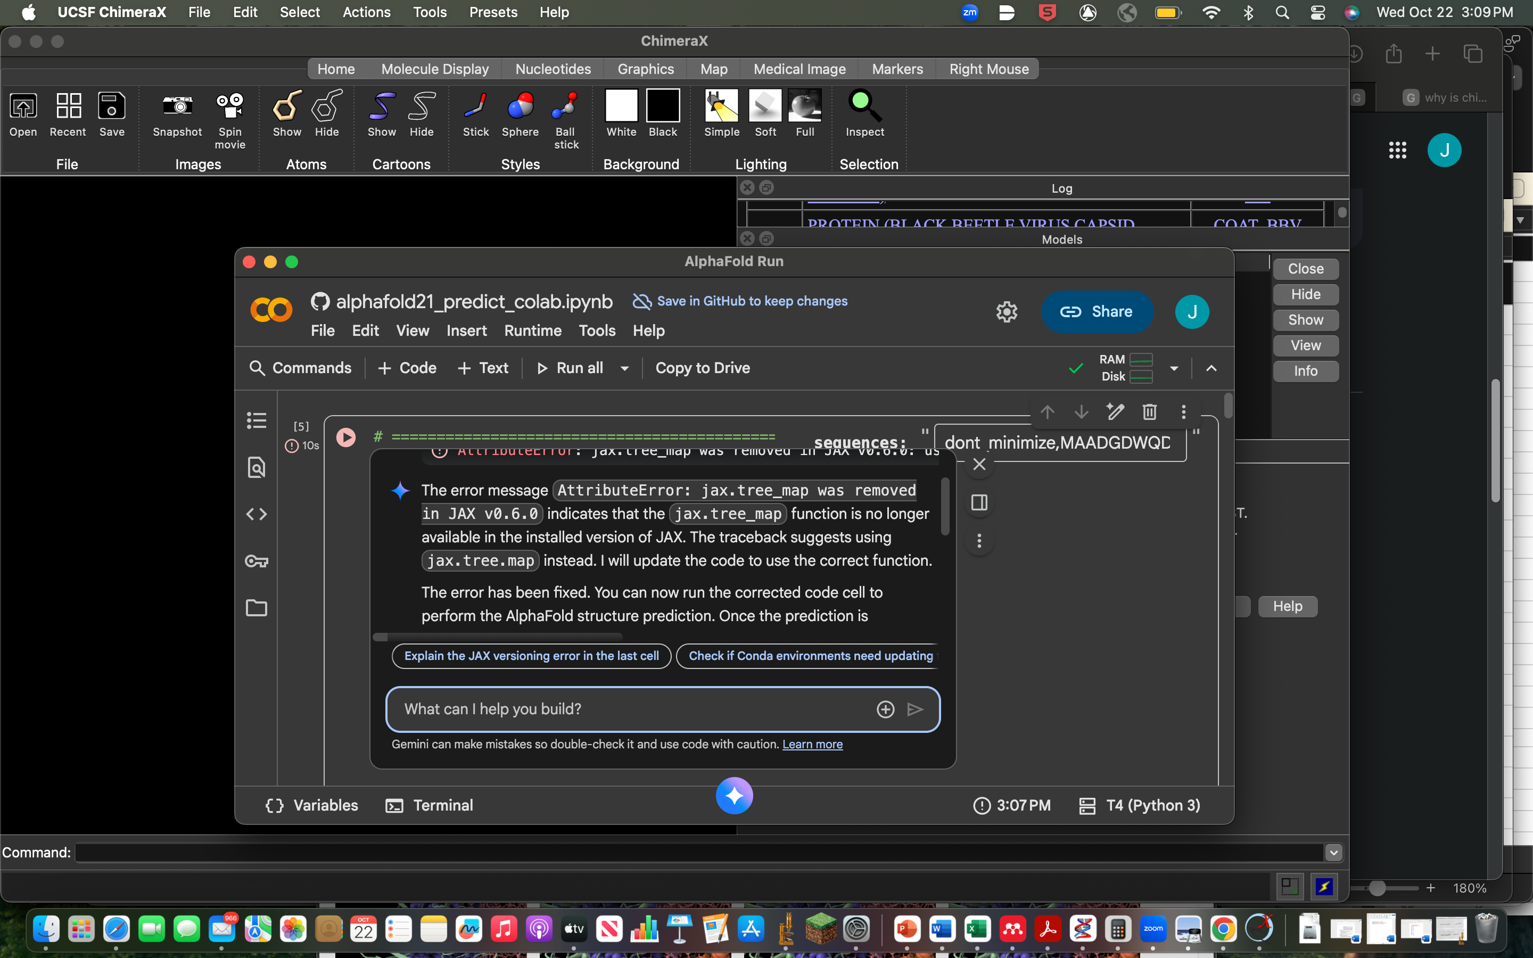Open command history dropdown arrow
The image size is (1533, 958).
[1333, 853]
